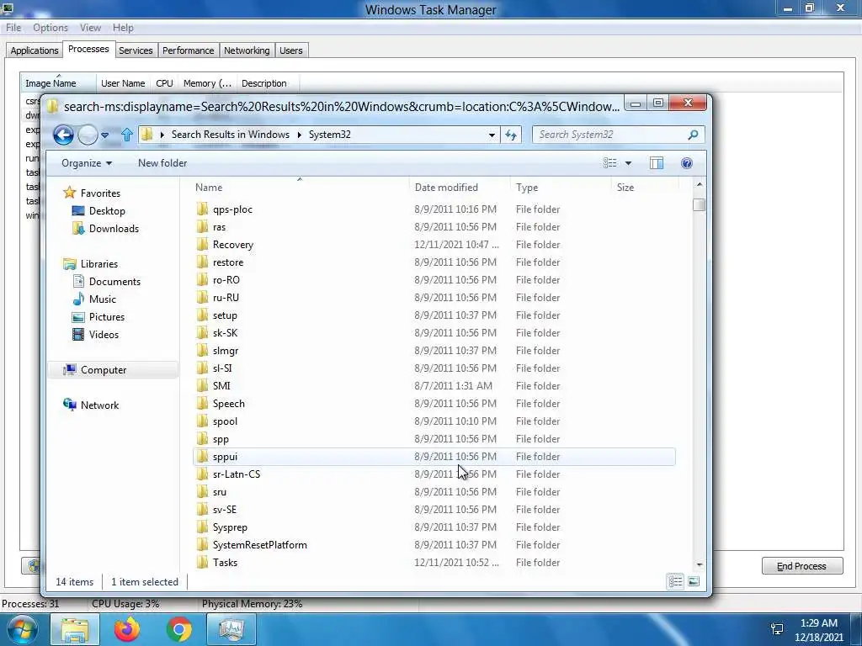Sort by the Size column header
This screenshot has width=862, height=646.
[644, 188]
